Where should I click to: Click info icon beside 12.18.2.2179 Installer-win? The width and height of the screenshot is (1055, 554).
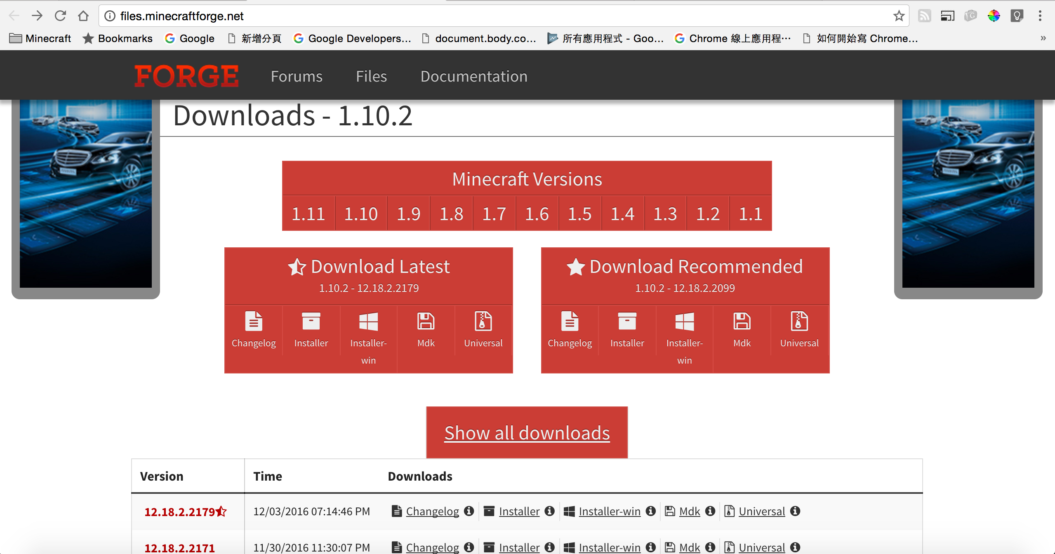tap(651, 511)
